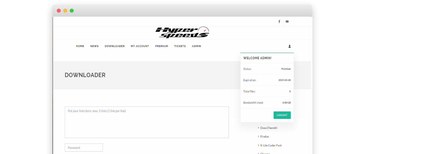The height and width of the screenshot is (154, 423).
Task: Click the Password input field
Action: pos(84,148)
